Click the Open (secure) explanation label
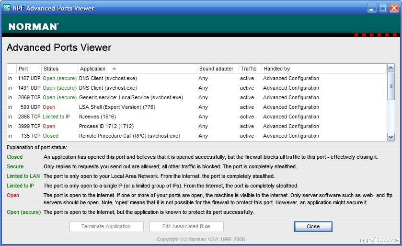 click(24, 212)
